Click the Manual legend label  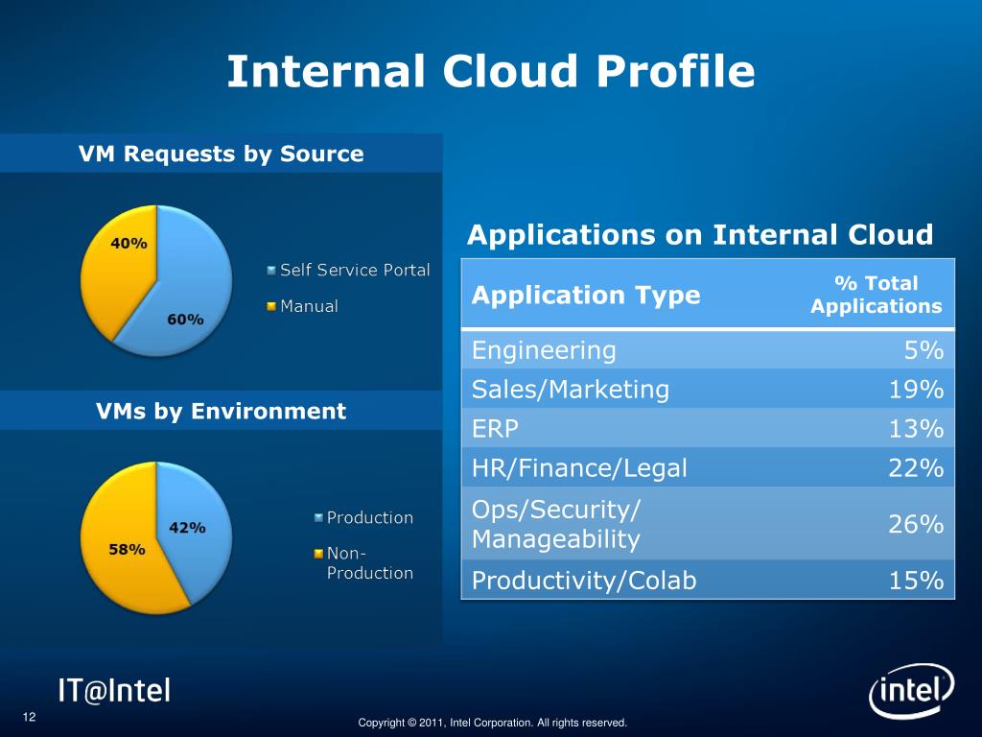tap(310, 306)
